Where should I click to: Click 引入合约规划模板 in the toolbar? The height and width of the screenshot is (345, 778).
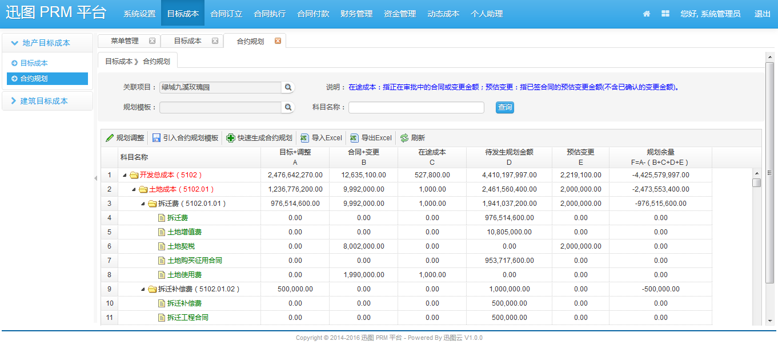(185, 138)
